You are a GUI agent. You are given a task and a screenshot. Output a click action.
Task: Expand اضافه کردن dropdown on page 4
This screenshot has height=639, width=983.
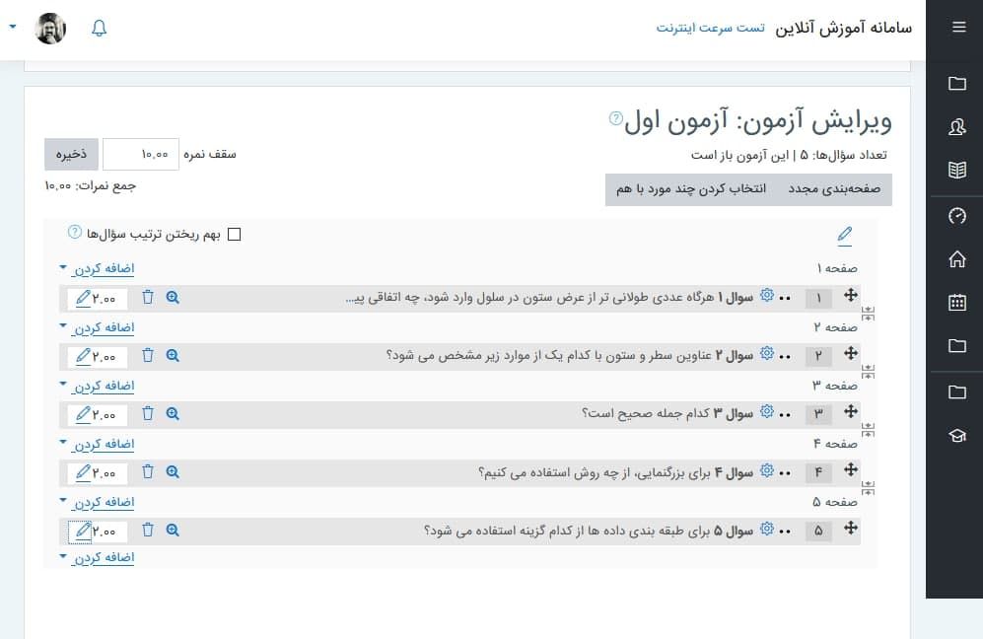tap(98, 444)
